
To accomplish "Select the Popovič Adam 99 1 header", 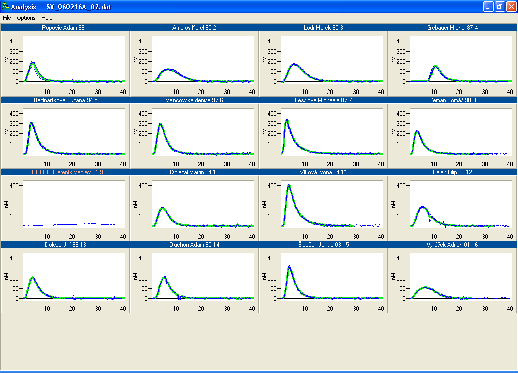I will click(x=65, y=28).
